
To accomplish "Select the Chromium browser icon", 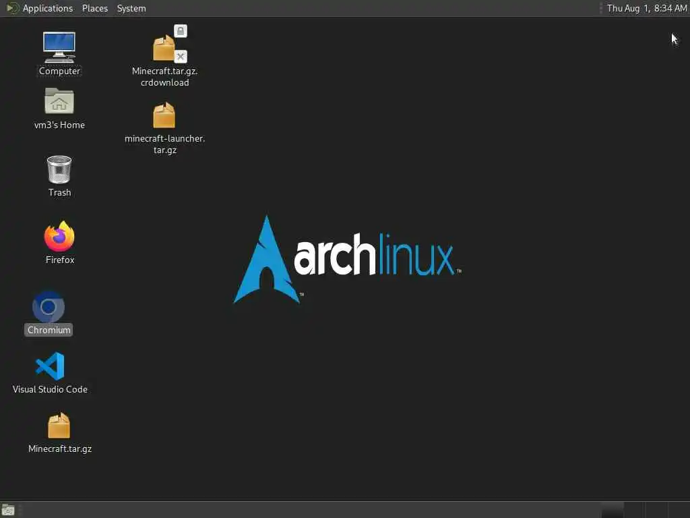I will pyautogui.click(x=49, y=313).
